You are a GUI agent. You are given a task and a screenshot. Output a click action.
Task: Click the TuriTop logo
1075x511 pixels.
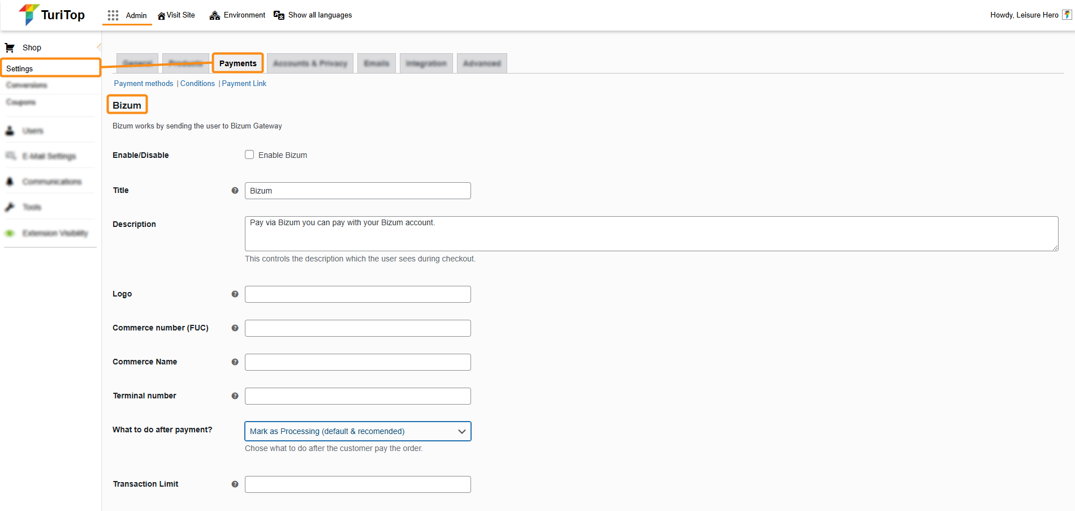coord(51,15)
